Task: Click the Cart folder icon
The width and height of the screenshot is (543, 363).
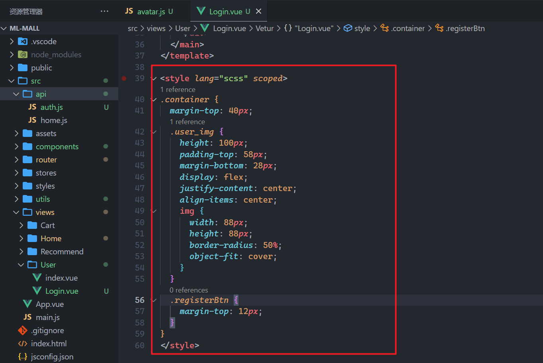Action: [33, 225]
